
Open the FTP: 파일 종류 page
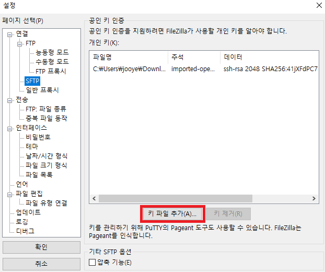(x=46, y=109)
